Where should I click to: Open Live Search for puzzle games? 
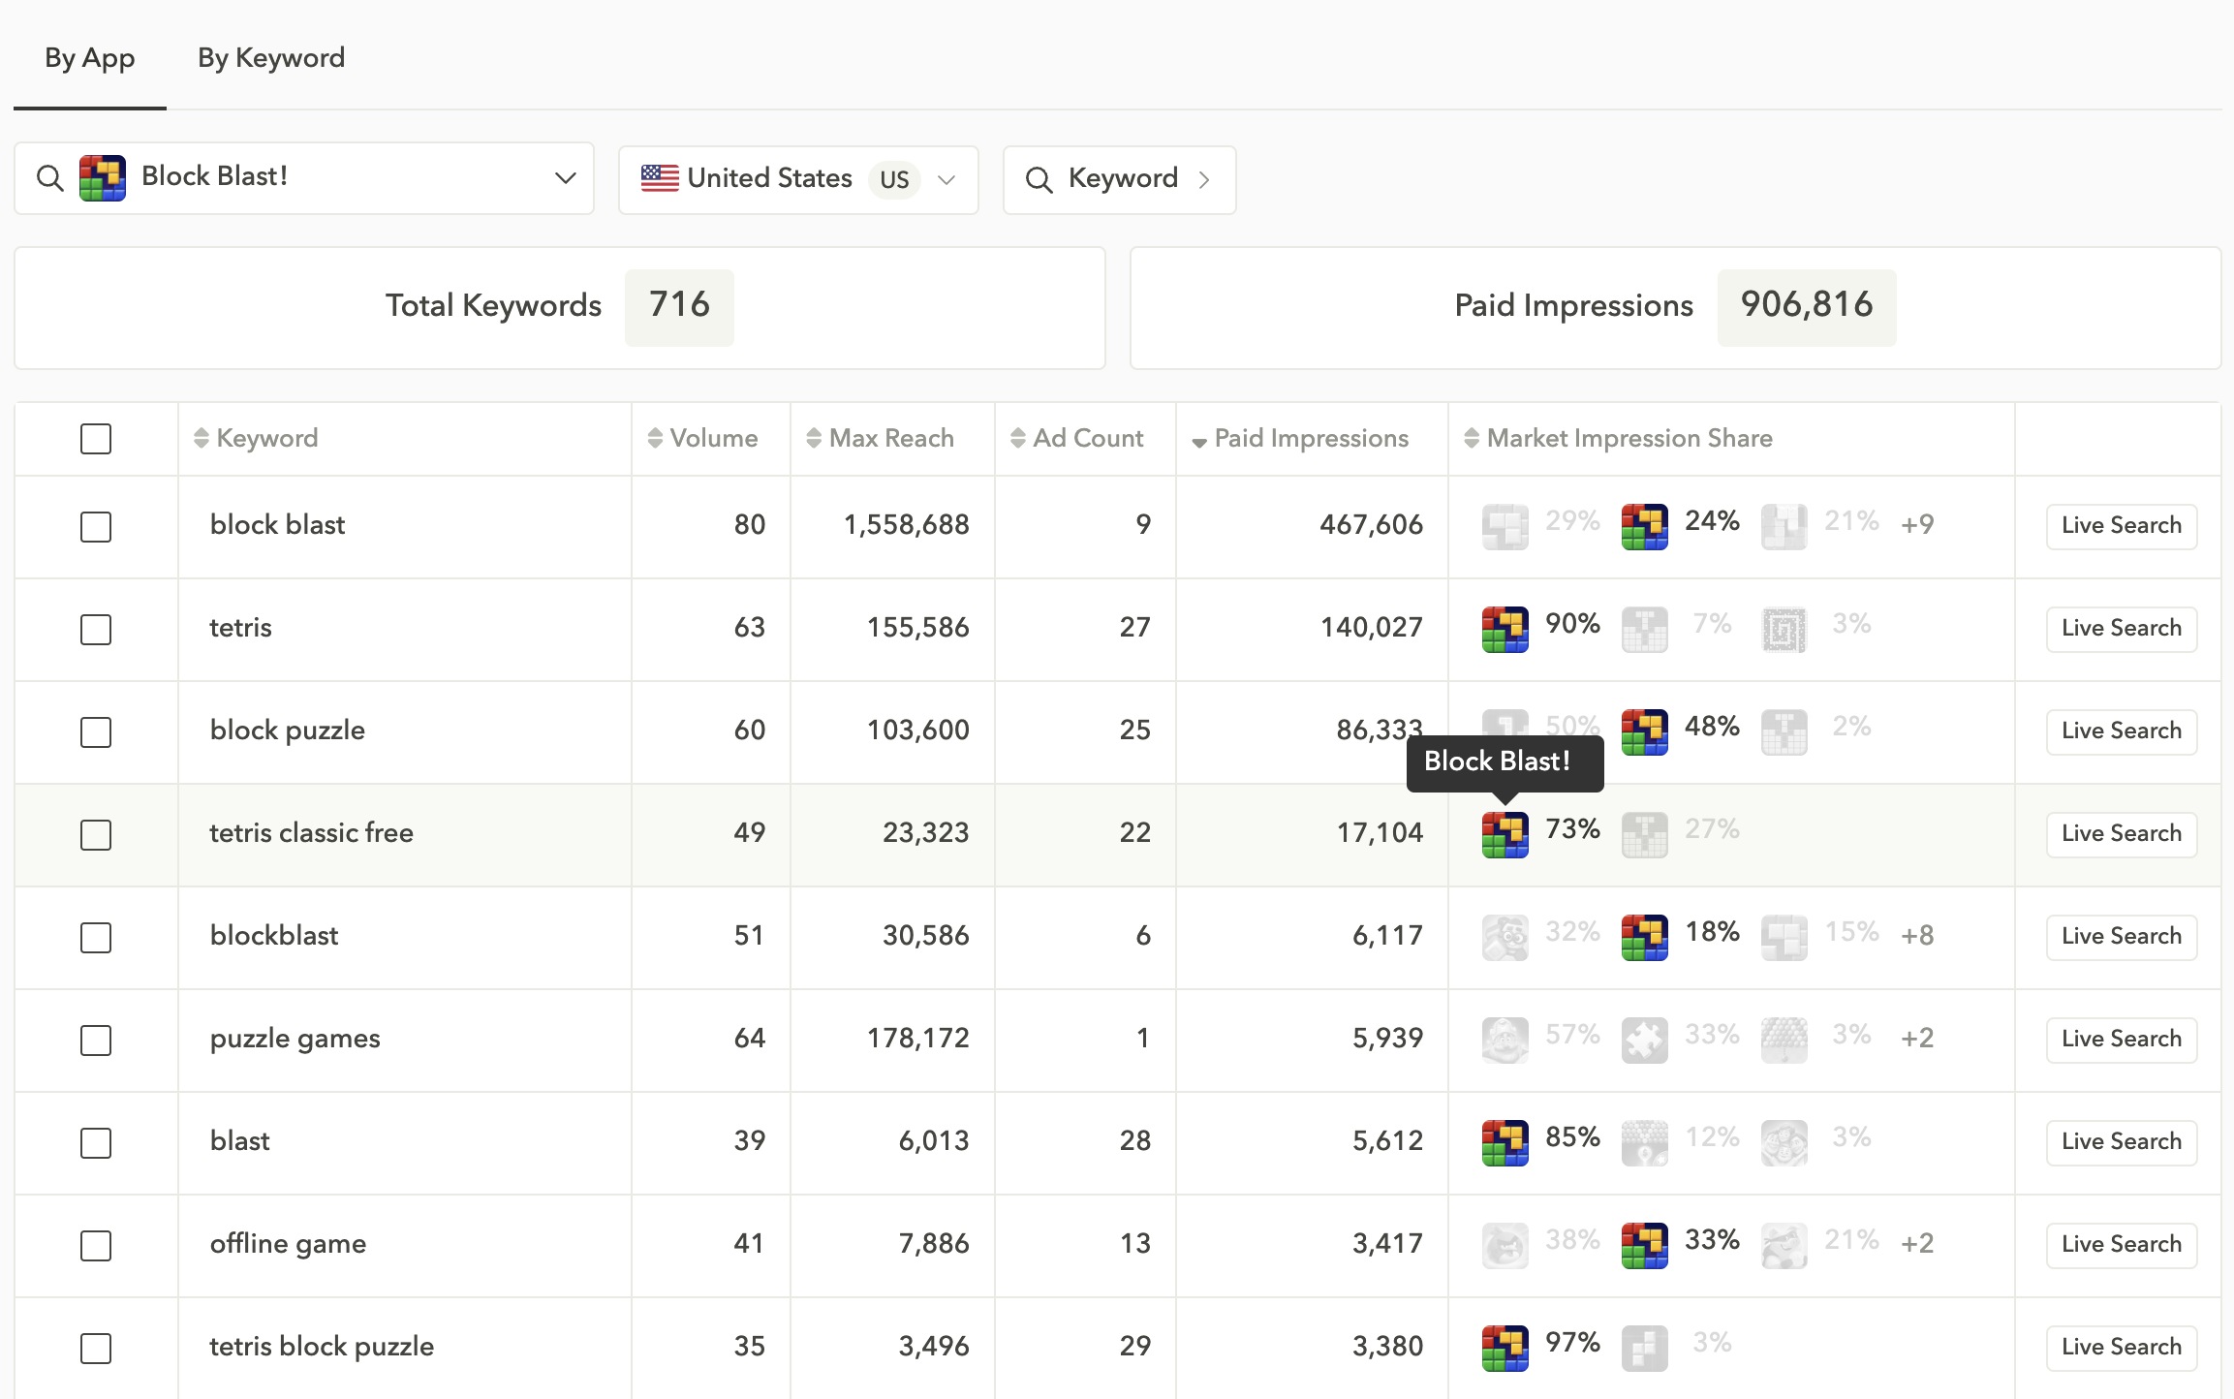coord(2122,1040)
